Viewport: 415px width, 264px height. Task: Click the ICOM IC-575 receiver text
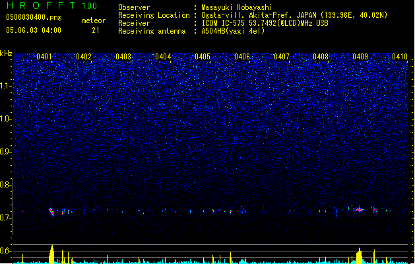pos(265,23)
